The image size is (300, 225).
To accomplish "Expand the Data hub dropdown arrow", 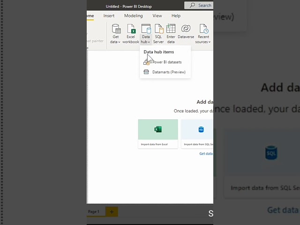I will (149, 42).
